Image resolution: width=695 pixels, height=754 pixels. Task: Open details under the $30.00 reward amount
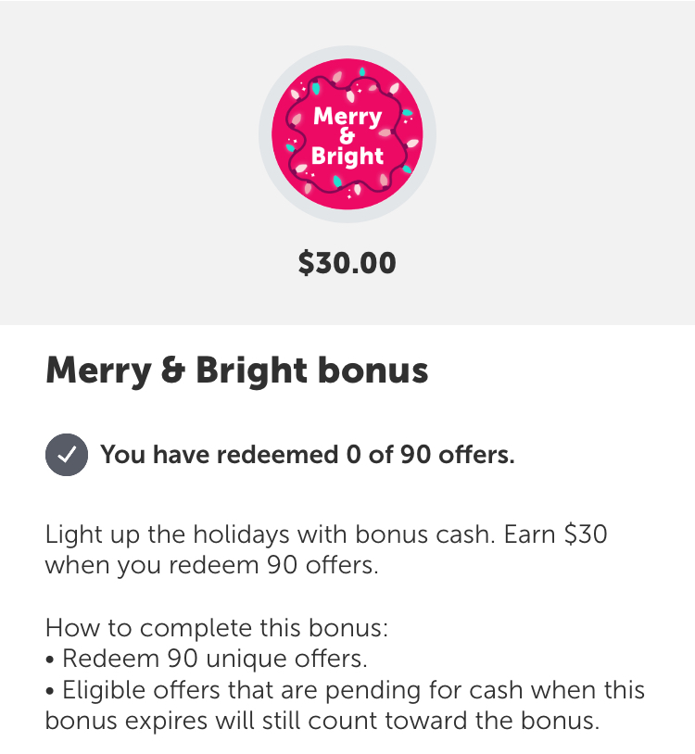pyautogui.click(x=347, y=263)
